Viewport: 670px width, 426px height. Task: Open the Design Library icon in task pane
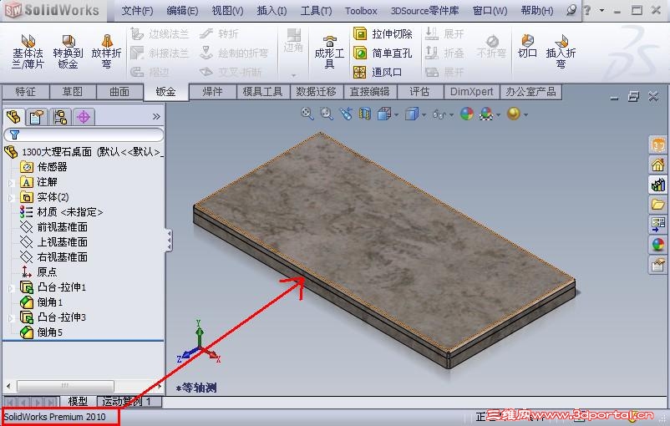pos(658,185)
